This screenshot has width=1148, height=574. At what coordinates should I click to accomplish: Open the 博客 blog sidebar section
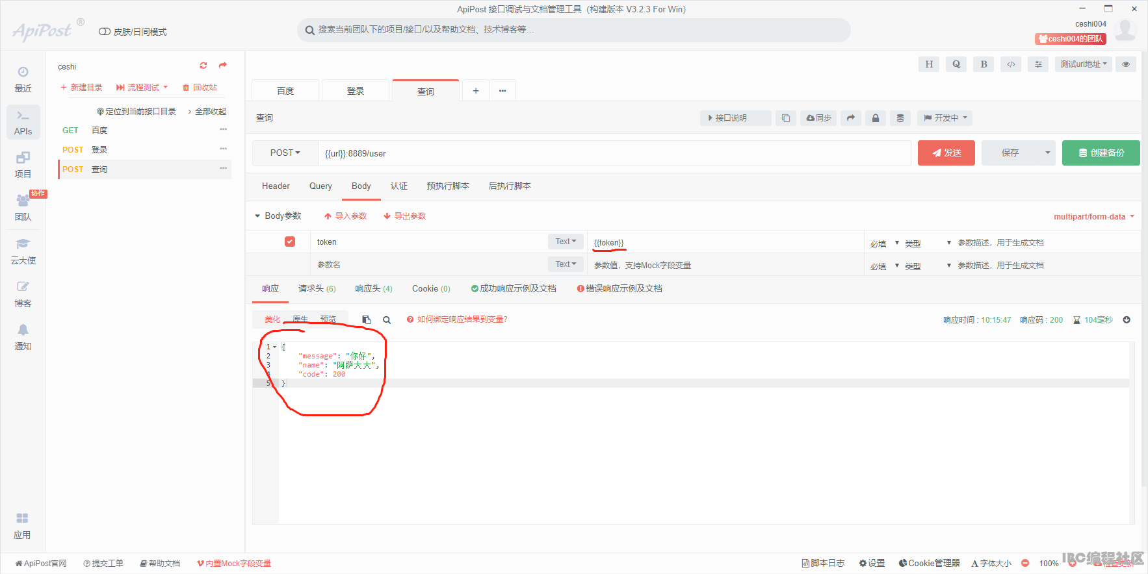point(23,294)
